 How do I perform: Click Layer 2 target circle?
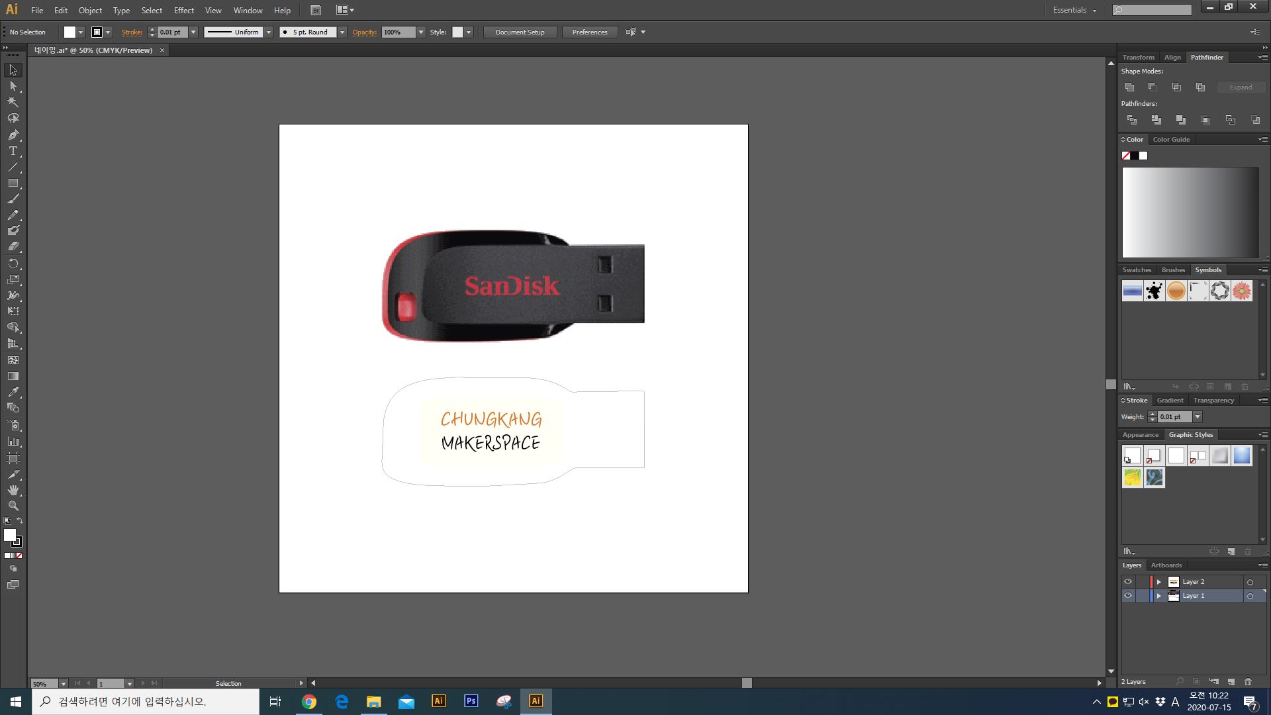[1250, 582]
